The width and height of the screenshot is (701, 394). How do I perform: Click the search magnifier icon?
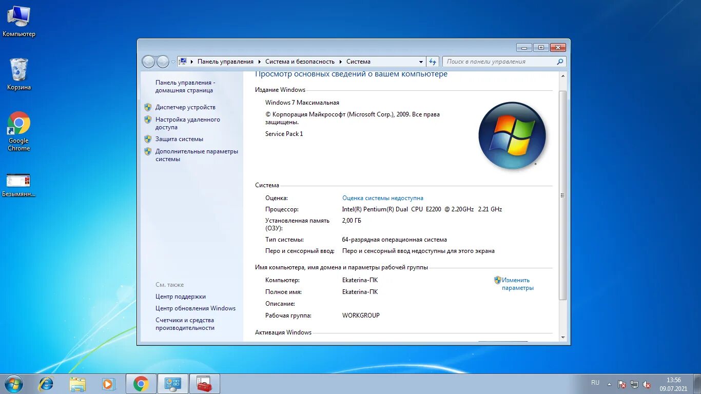point(560,62)
